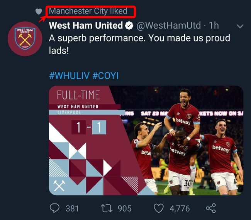
Task: Open the full-time score image
Action: [146, 140]
